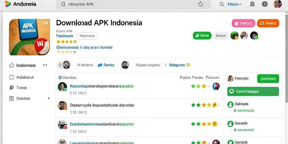The width and height of the screenshot is (288, 144).
Task: Open the user profile avatar in header
Action: 278,4
